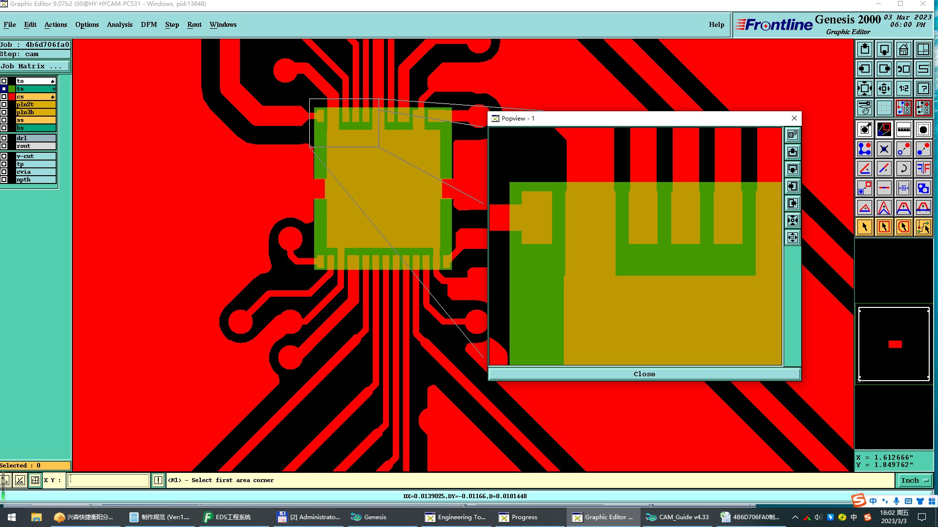
Task: Select the net selection arrow tool
Action: tap(923, 227)
